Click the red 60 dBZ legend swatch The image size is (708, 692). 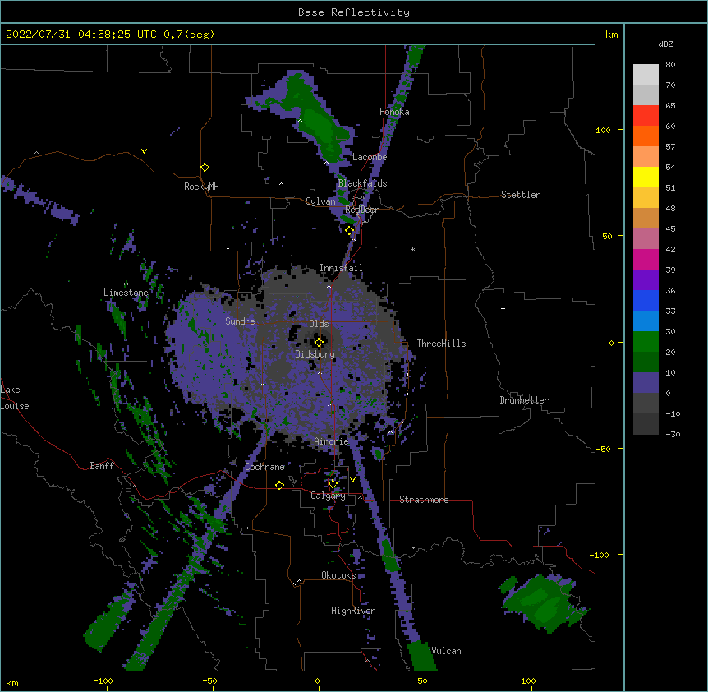[x=646, y=116]
